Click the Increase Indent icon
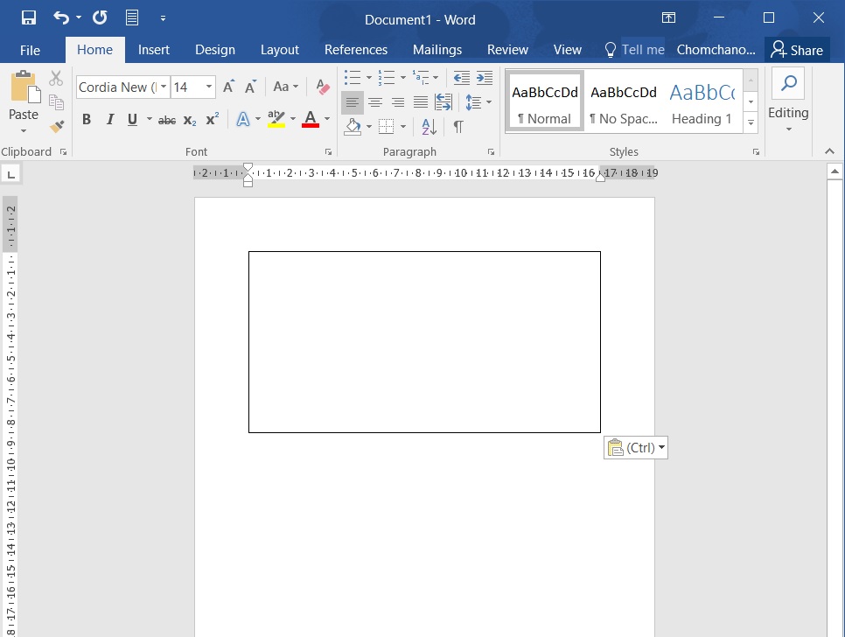Screen dimensions: 845x637 484,79
